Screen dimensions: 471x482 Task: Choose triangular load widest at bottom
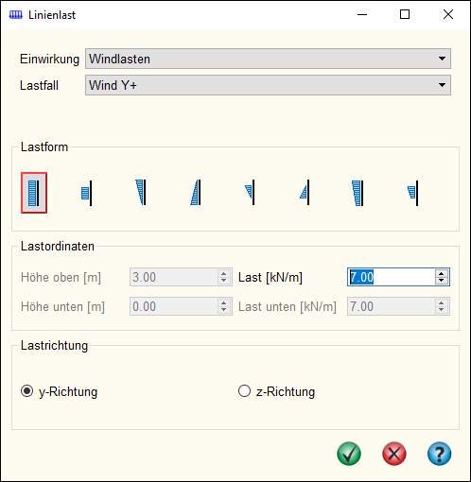tap(196, 193)
